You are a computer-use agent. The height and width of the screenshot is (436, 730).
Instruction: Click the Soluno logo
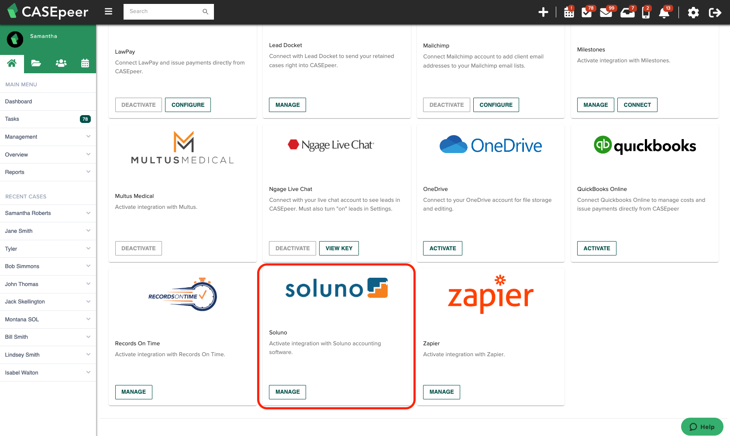click(337, 288)
